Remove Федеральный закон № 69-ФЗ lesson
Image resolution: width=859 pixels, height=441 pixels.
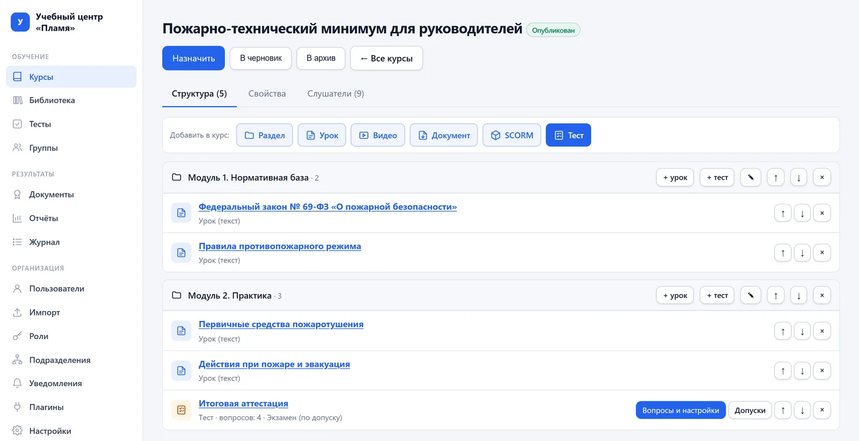822,213
